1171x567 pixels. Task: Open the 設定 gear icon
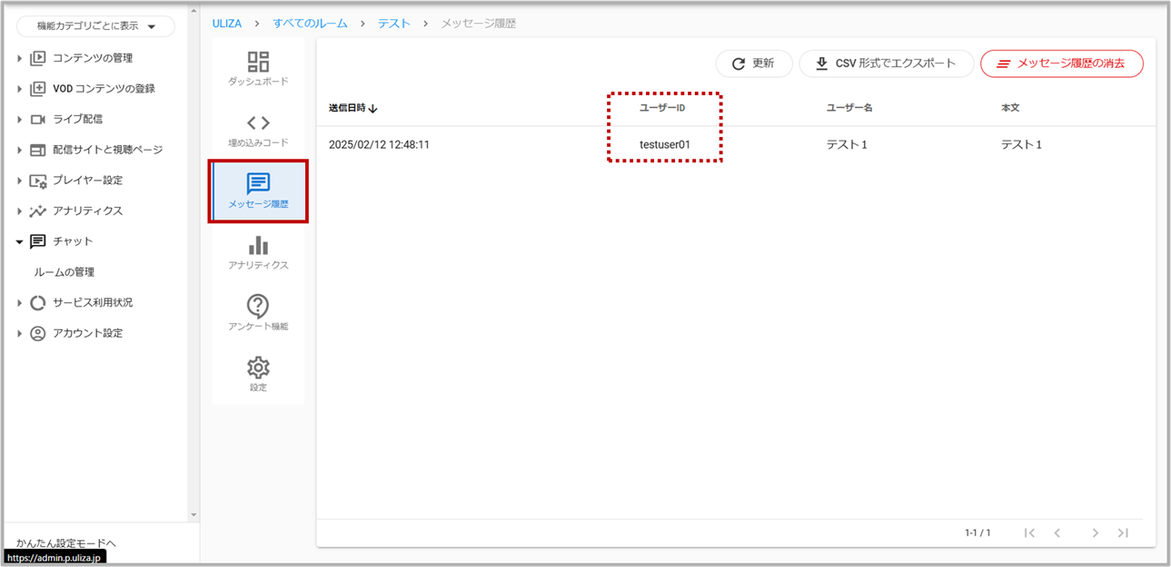point(258,367)
